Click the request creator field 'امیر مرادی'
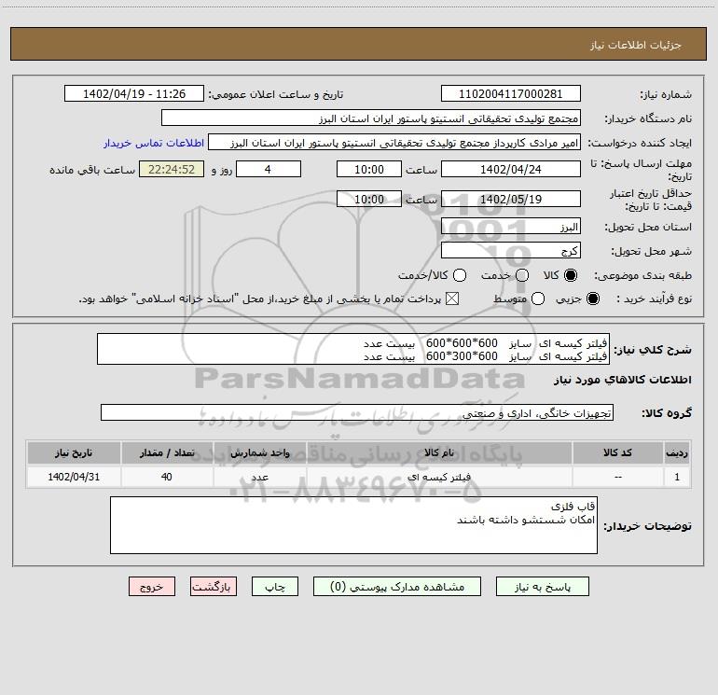 (x=394, y=143)
